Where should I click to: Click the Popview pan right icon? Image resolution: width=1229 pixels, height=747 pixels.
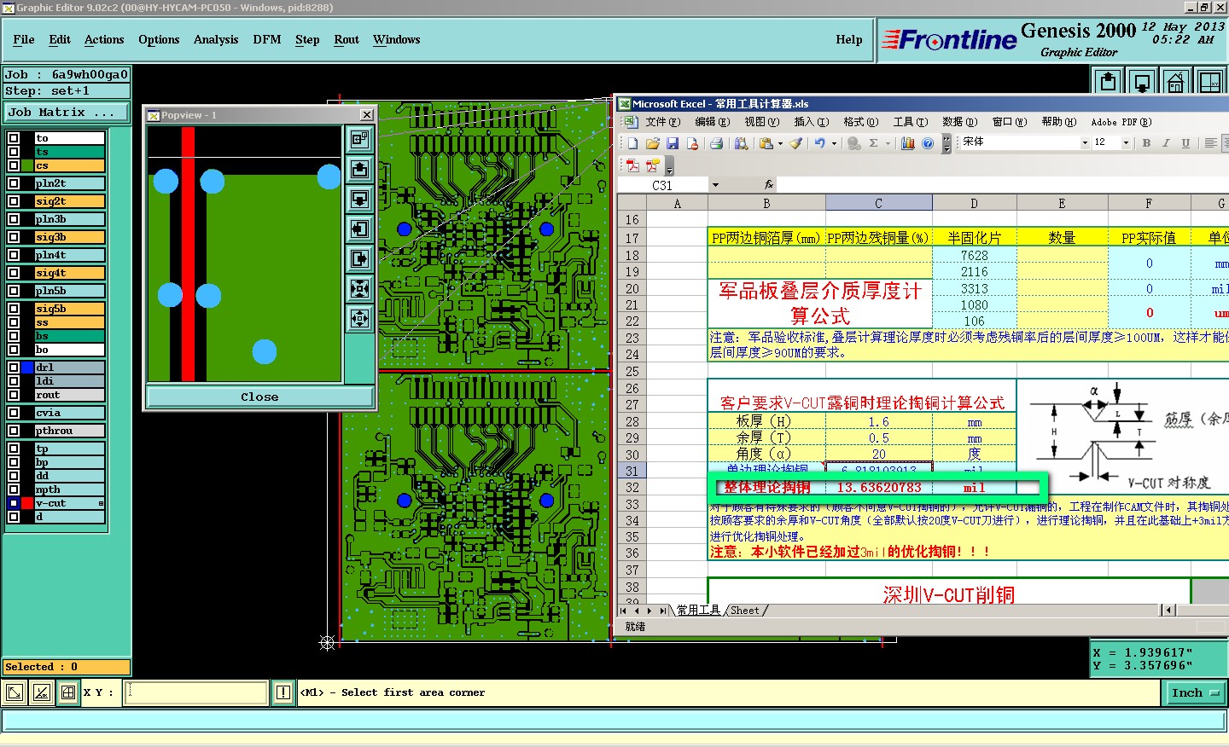359,258
